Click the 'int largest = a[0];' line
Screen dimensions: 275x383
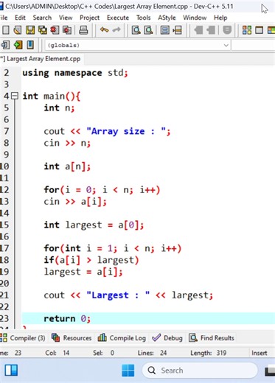click(94, 225)
